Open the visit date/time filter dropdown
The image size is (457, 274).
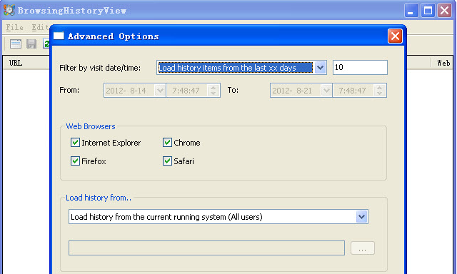point(320,68)
